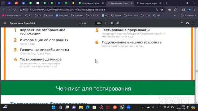
Task: Close the Регистрация tab
Action: click(x=161, y=3)
